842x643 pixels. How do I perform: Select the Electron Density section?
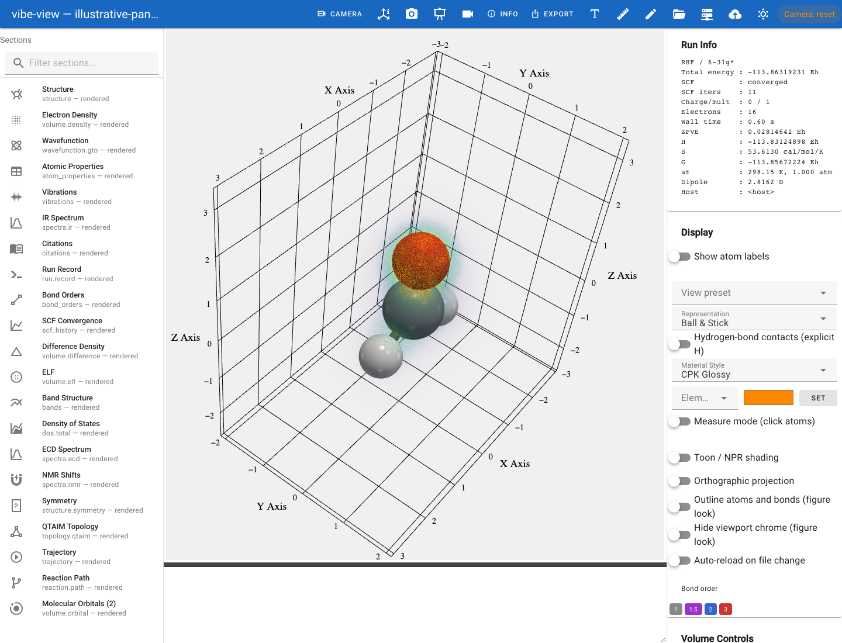click(x=82, y=120)
